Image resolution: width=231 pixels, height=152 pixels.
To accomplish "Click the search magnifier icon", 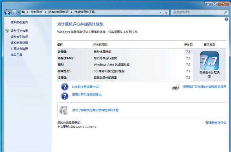I will [226, 12].
